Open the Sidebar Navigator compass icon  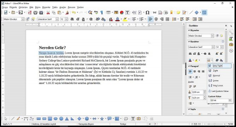pyautogui.click(x=231, y=50)
